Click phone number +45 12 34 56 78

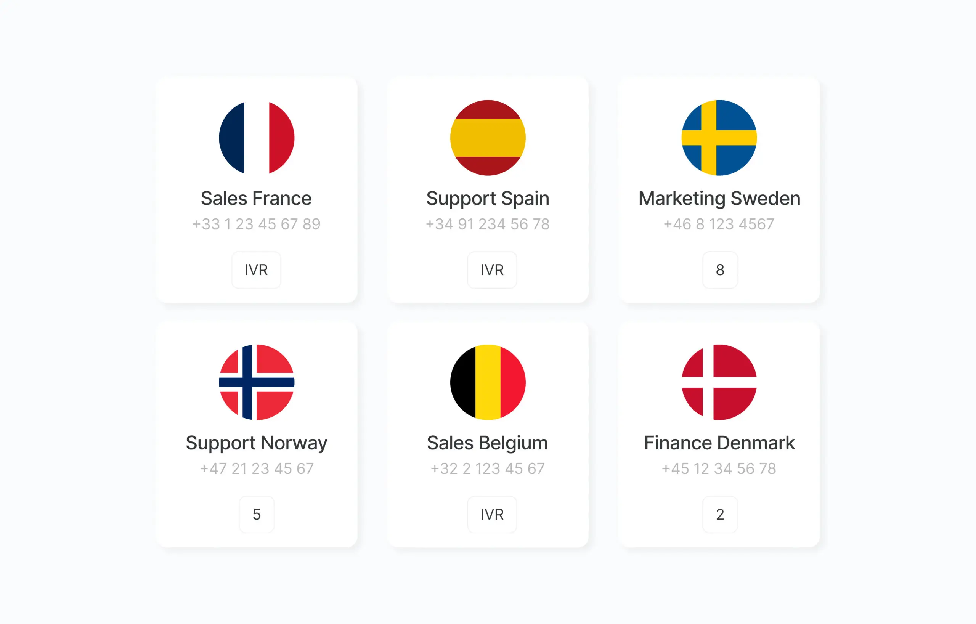719,468
